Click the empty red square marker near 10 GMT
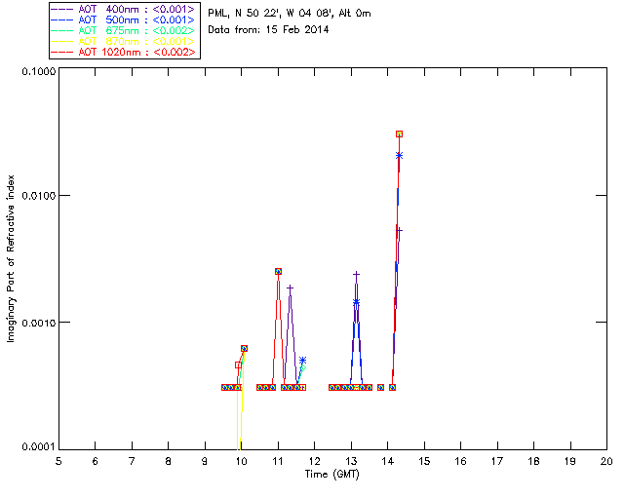Image resolution: width=624 pixels, height=499 pixels. [x=238, y=365]
